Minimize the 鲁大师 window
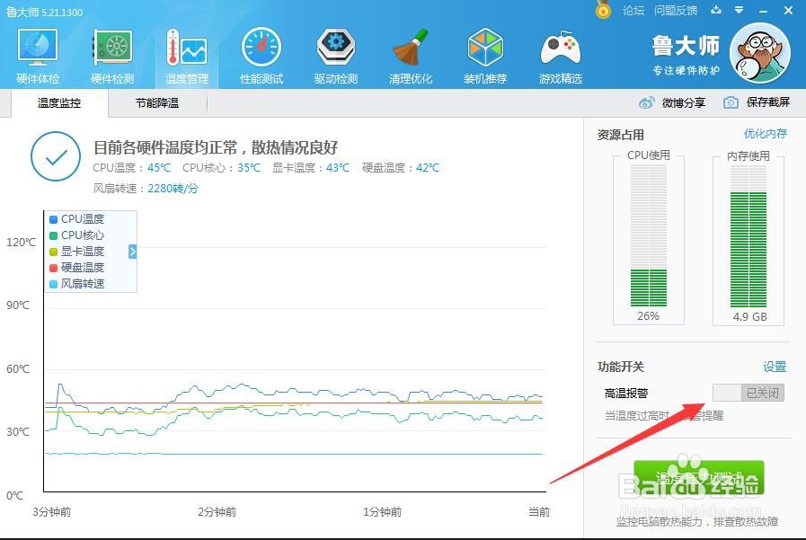 click(x=764, y=10)
